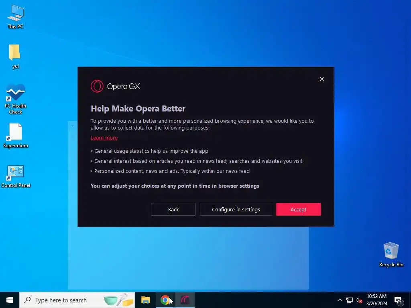
Task: Accept Opera GX data collection
Action: [298, 209]
